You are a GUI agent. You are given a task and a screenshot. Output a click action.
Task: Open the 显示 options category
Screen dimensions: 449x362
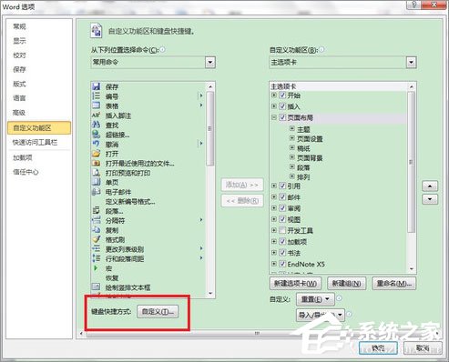pyautogui.click(x=19, y=41)
